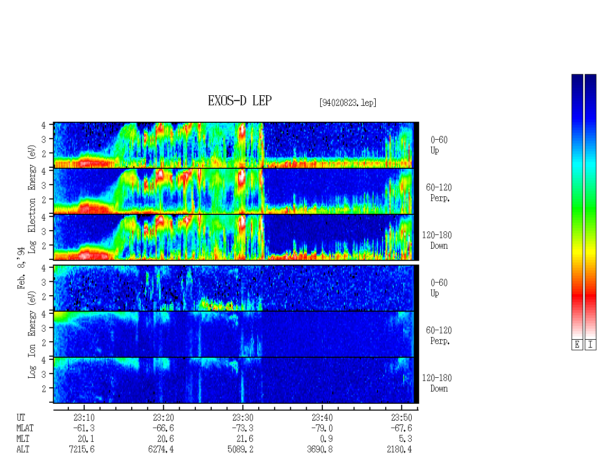This screenshot has height=463, width=598.
Task: Click the MLAT row label
Action: click(25, 428)
